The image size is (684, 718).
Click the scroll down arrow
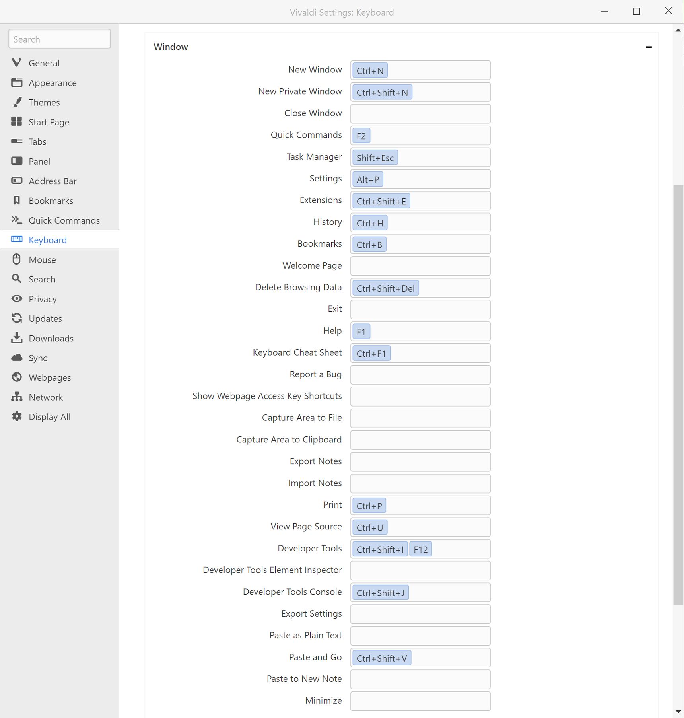pyautogui.click(x=678, y=712)
